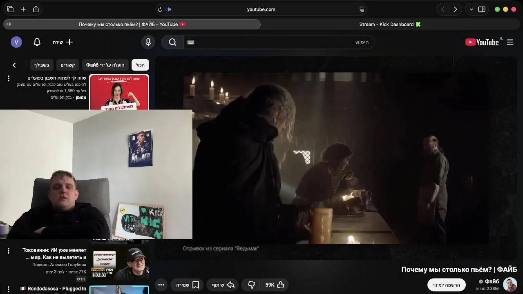523x294 pixels.
Task: Go to YouTube home via logo
Action: 482,42
